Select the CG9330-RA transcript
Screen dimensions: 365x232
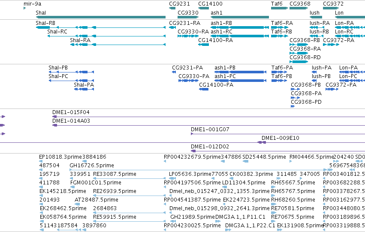[188, 36]
